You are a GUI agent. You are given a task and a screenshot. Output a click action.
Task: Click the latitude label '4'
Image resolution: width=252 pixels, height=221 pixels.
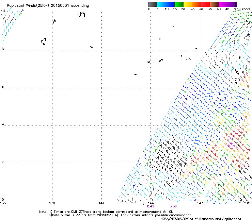click(x=3, y=124)
